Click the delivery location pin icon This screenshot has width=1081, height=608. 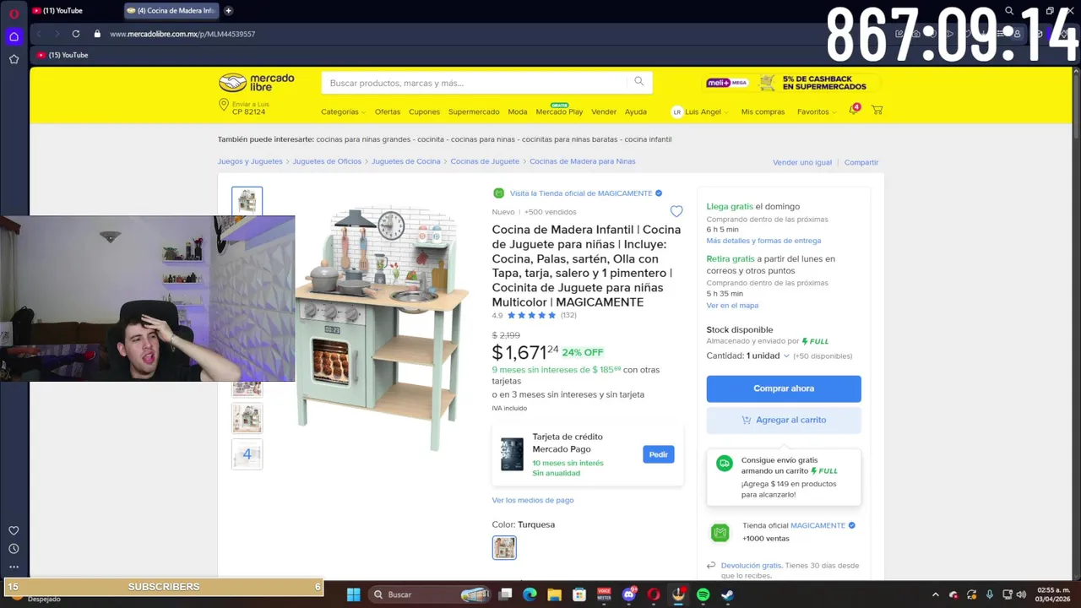224,105
